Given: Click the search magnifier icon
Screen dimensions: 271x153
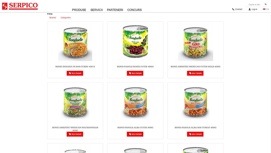Looking at the screenshot, I should (266, 4).
